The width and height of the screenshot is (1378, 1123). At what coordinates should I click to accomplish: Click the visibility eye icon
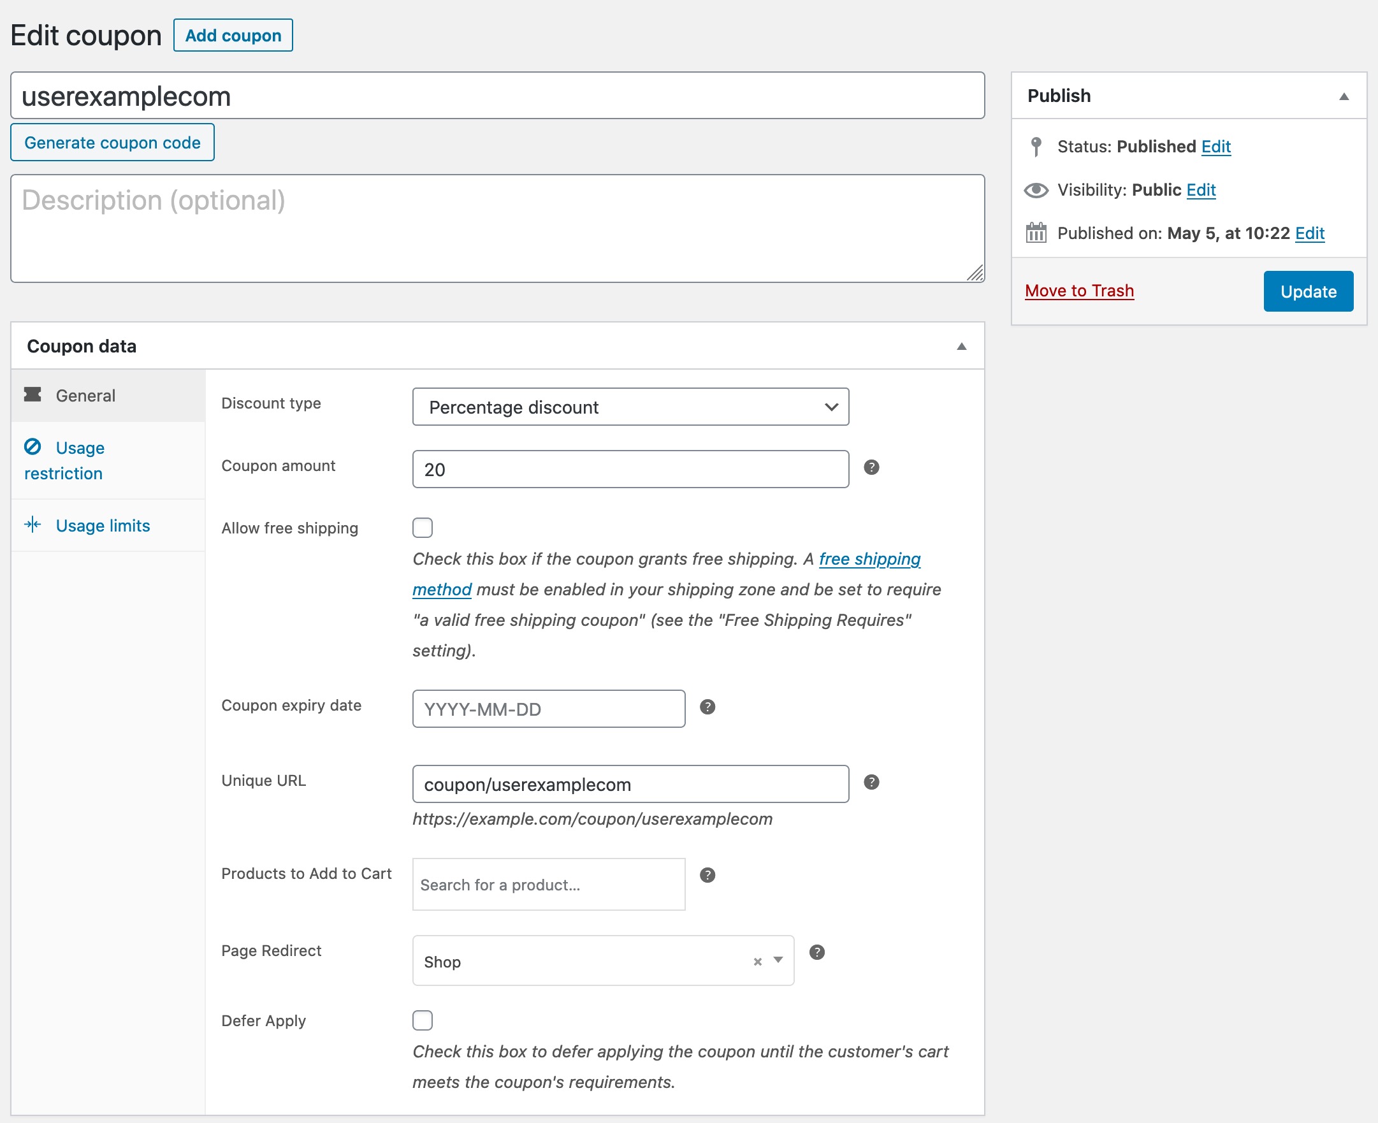1036,190
